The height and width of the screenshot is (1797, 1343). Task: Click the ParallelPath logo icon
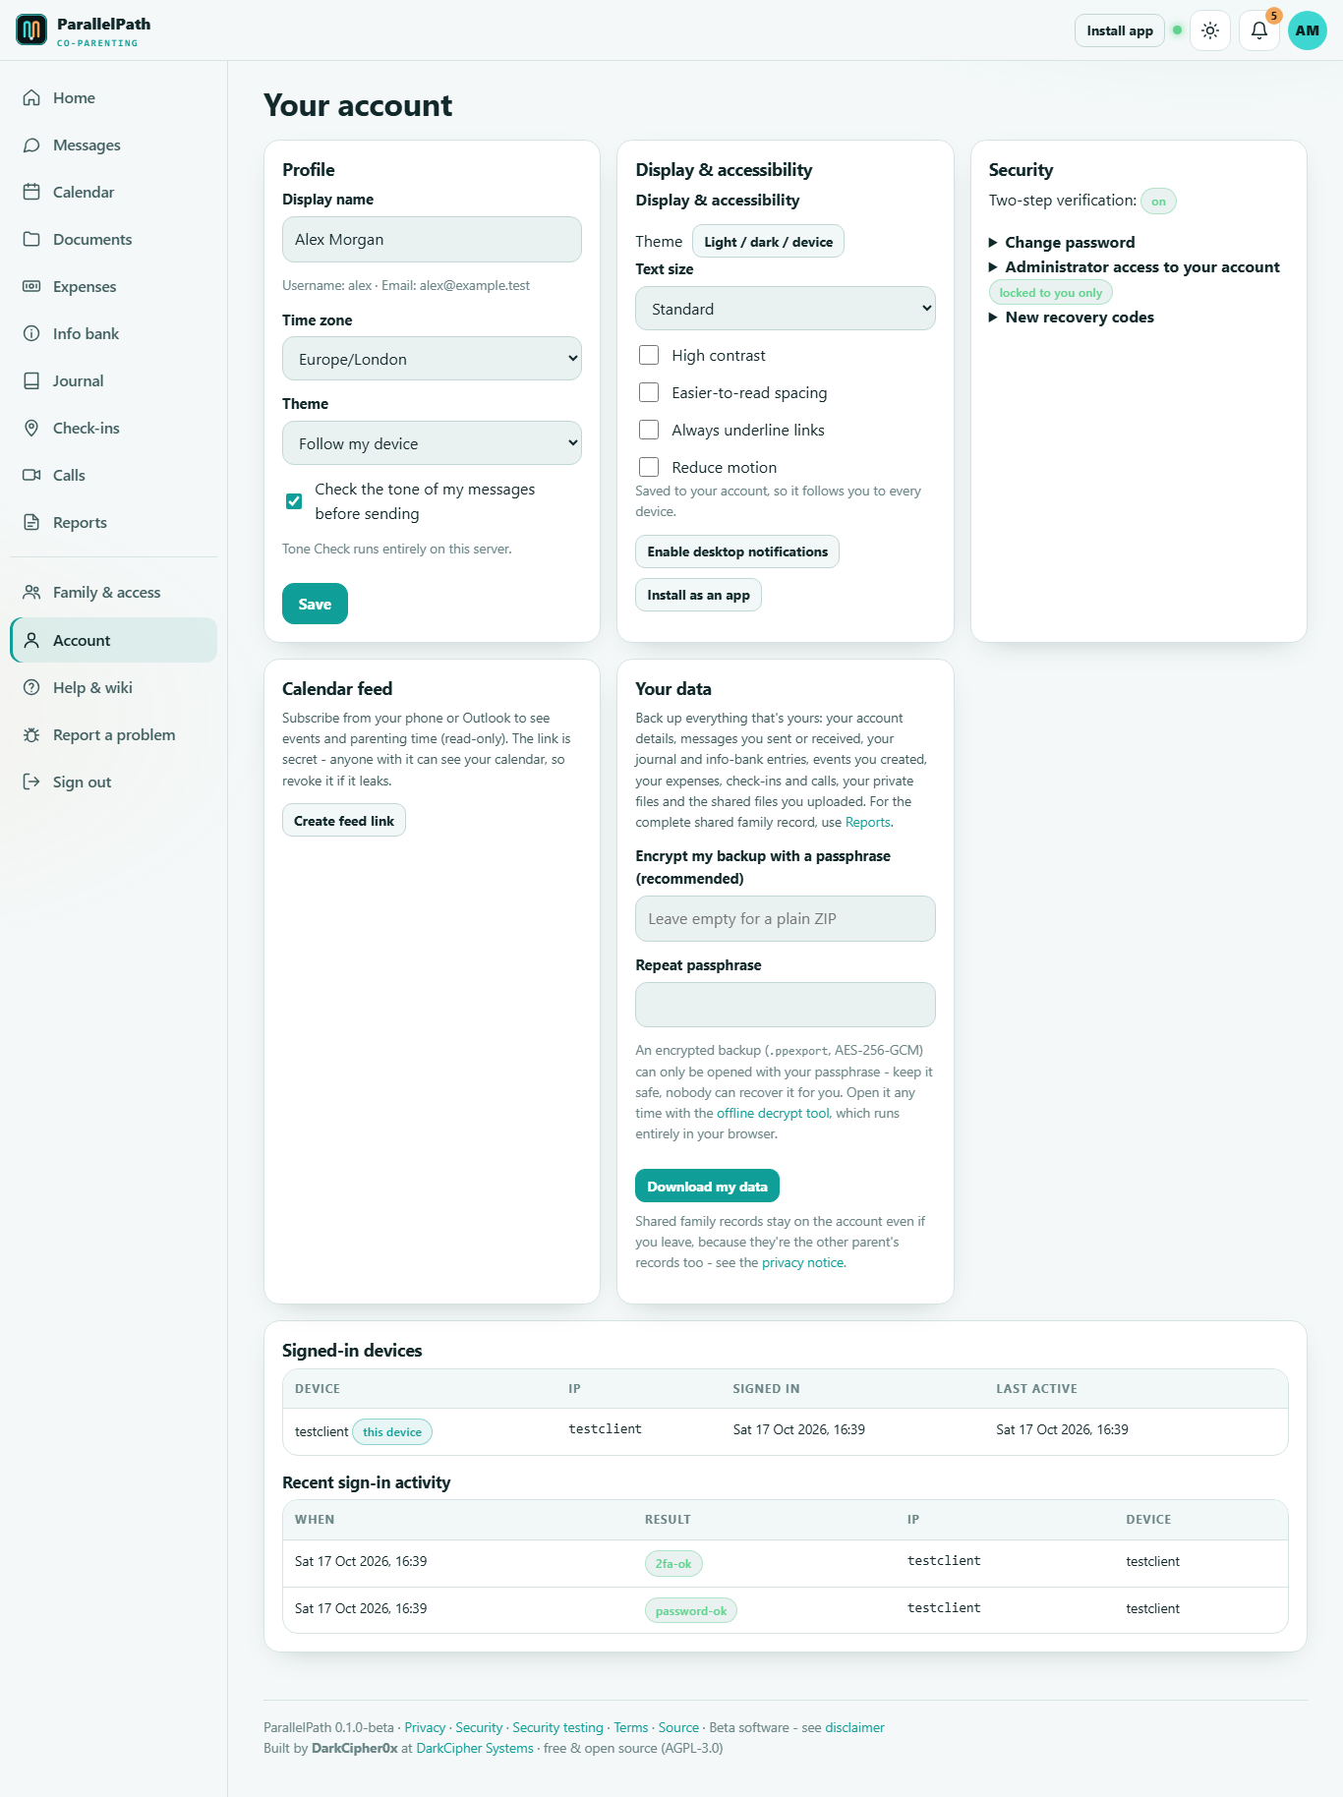[x=31, y=29]
